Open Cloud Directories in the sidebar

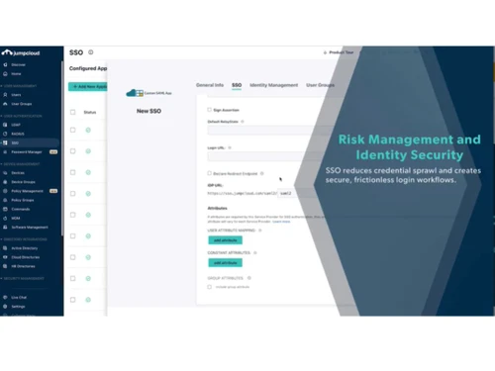26,257
